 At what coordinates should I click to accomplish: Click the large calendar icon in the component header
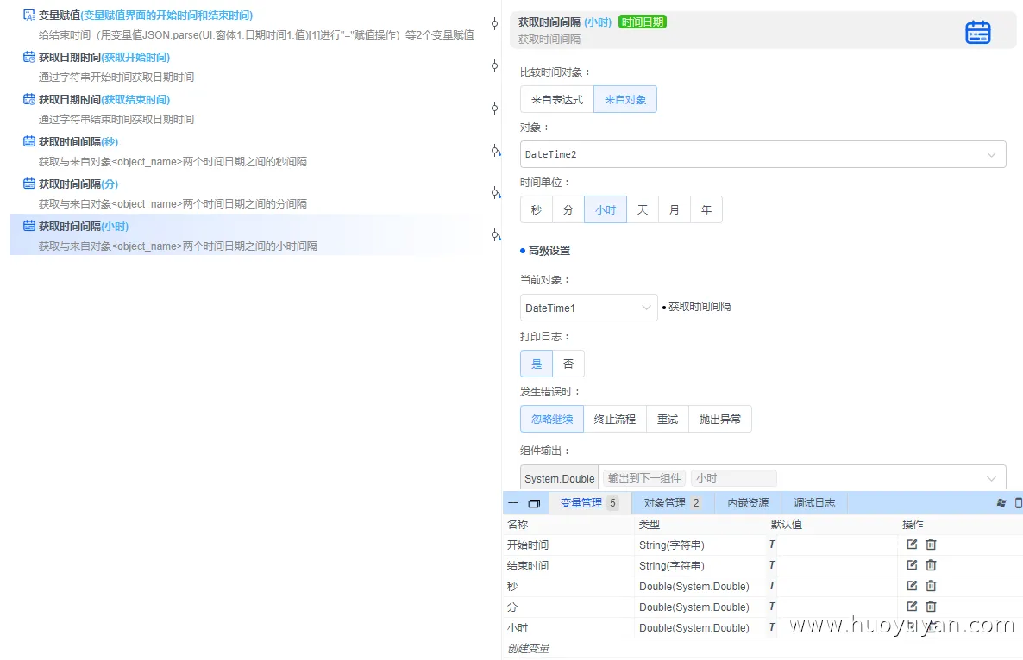pyautogui.click(x=977, y=32)
